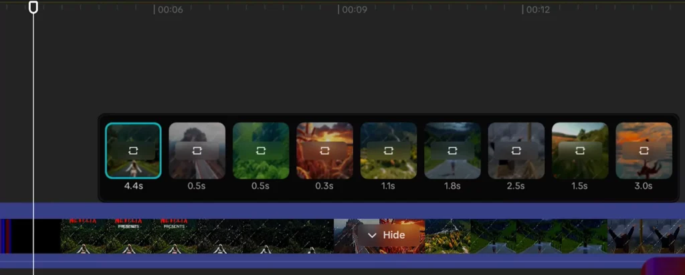The image size is (685, 275).
Task: Jump to the 00:12 ruler mark
Action: pos(538,9)
